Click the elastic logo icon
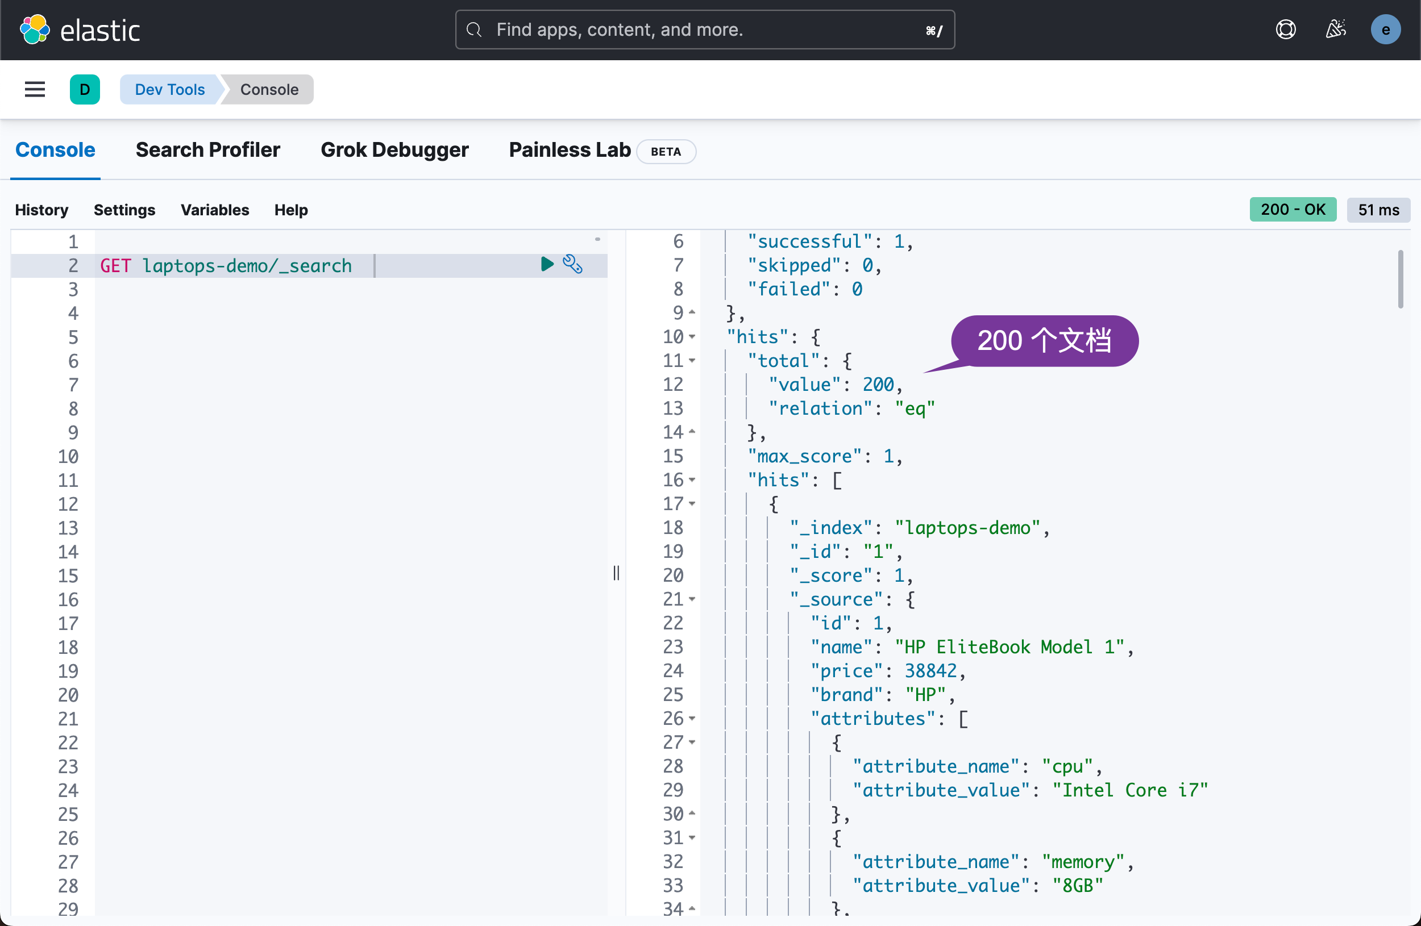This screenshot has width=1421, height=926. [35, 30]
